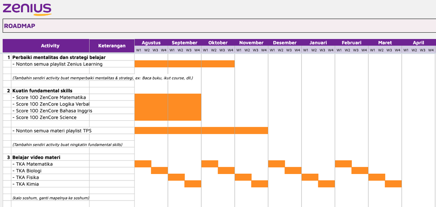Click the Oktober month header
This screenshot has width=436, height=207.
pos(218,43)
